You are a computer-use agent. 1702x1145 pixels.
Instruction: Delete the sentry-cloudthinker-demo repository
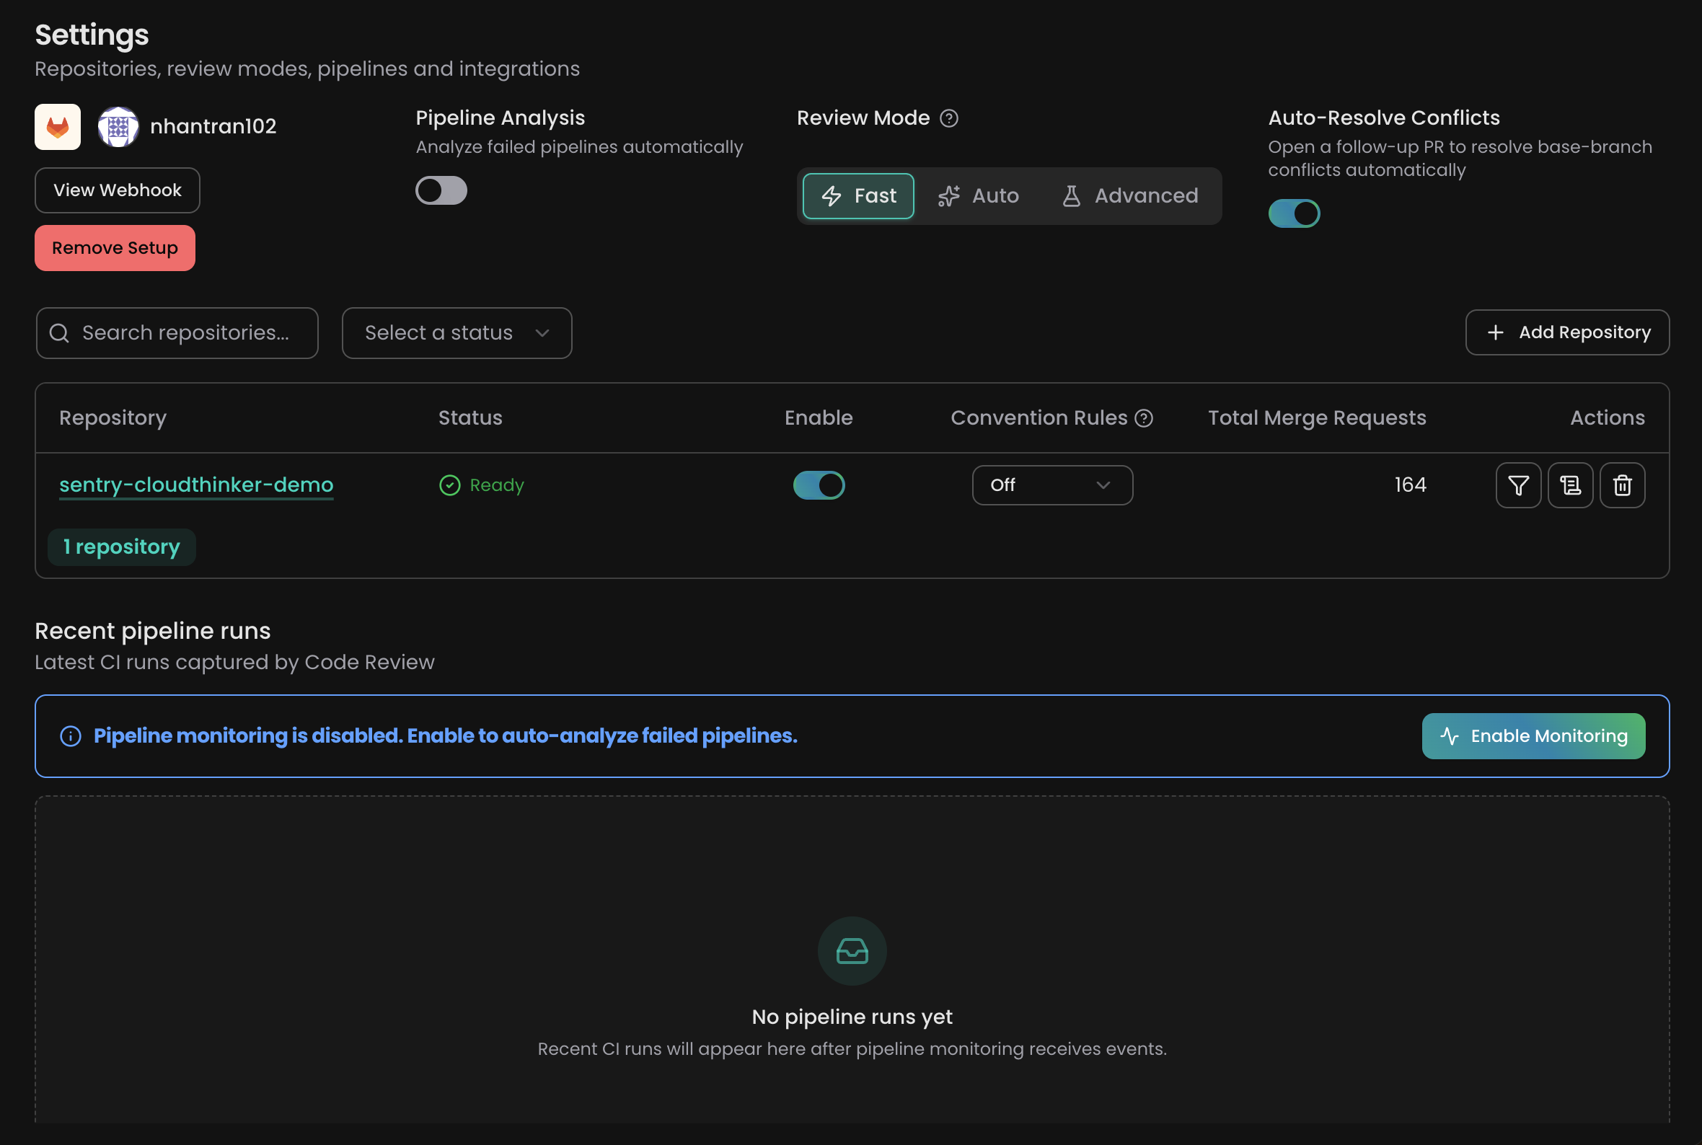point(1622,485)
